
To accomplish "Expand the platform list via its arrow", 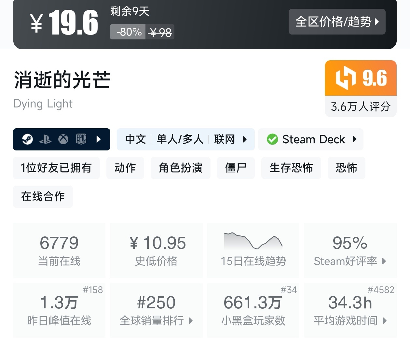I will [x=99, y=139].
